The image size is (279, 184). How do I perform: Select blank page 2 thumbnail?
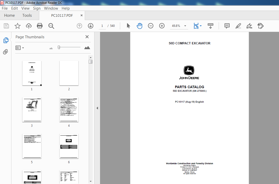[x=69, y=73]
